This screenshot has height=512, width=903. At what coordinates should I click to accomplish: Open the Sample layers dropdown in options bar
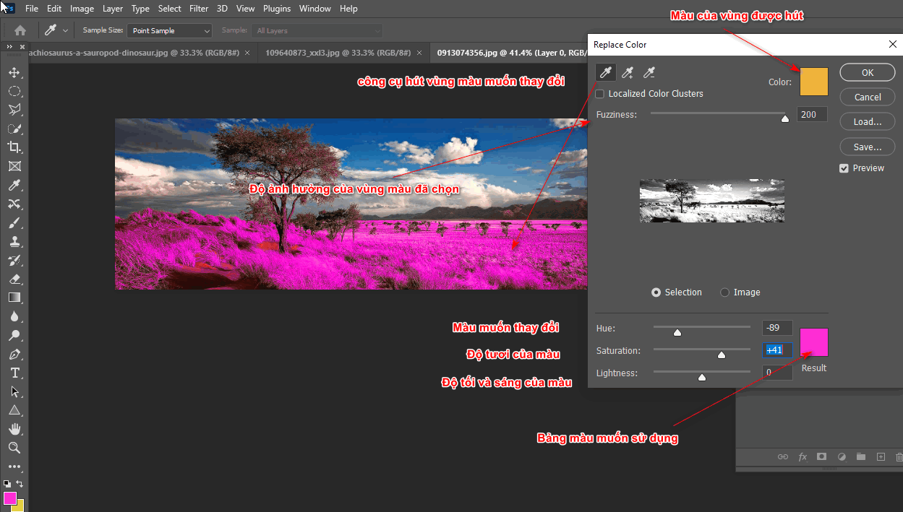314,30
